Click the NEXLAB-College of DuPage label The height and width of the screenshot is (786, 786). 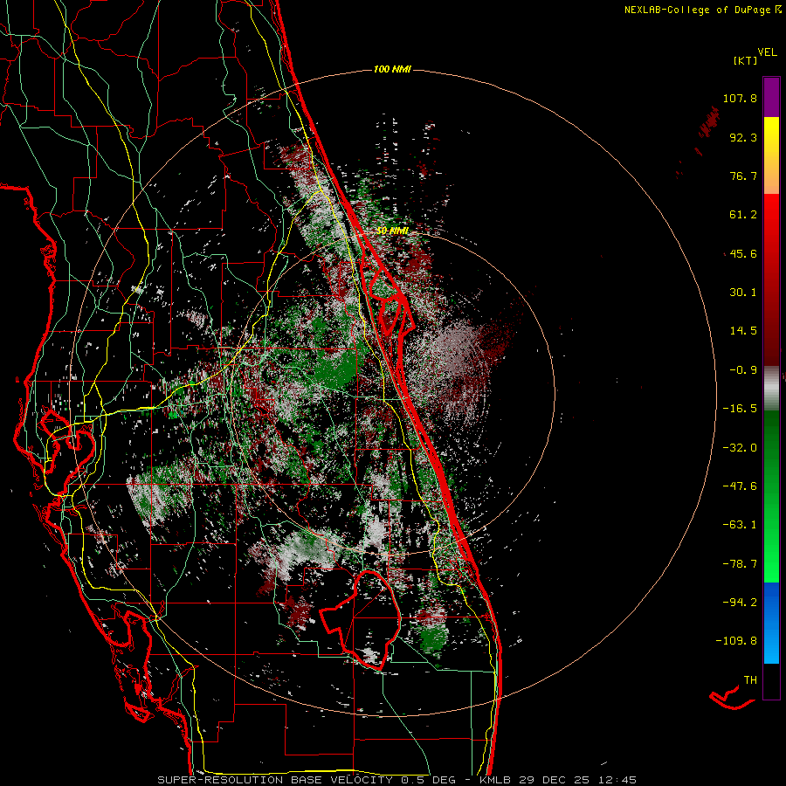point(697,10)
